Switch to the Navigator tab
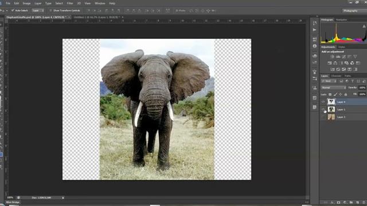 (342, 20)
